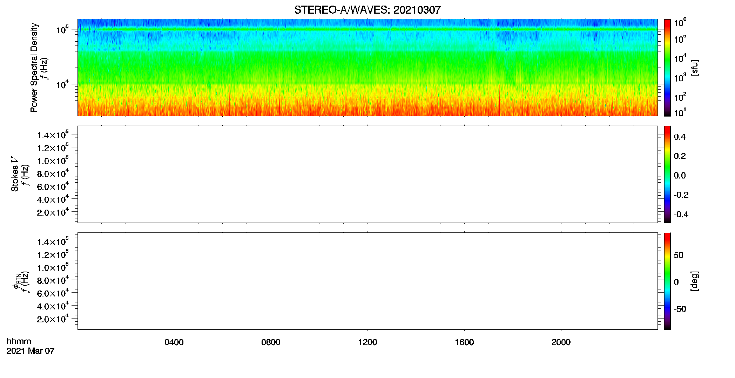The height and width of the screenshot is (378, 735).
Task: Click the Stokes V color bar
Action: click(667, 174)
